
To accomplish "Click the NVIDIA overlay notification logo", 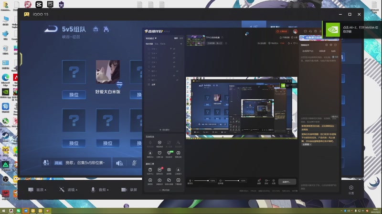I will (x=332, y=29).
